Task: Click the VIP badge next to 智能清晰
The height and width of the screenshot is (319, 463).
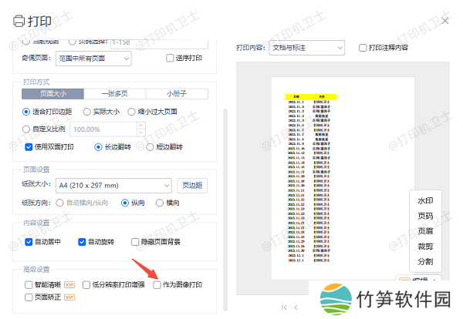Action: [x=68, y=285]
